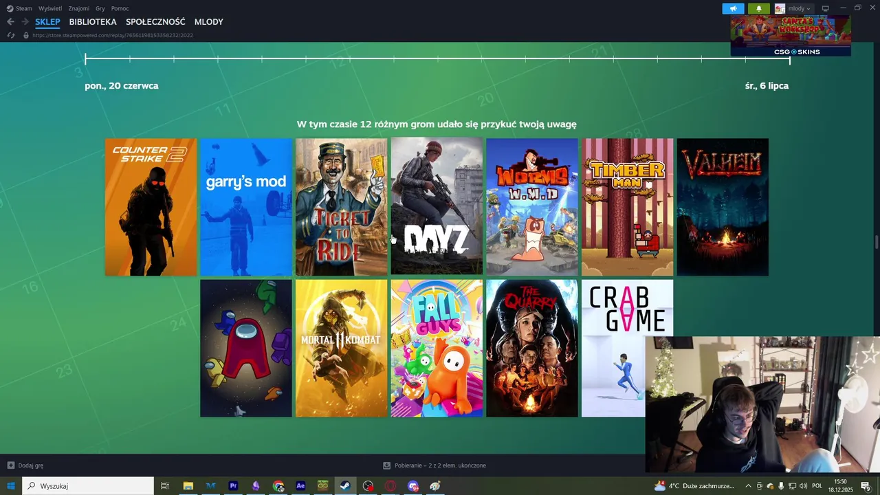Viewport: 880px width, 495px height.
Task: Go back with the left arrow
Action: pos(10,22)
